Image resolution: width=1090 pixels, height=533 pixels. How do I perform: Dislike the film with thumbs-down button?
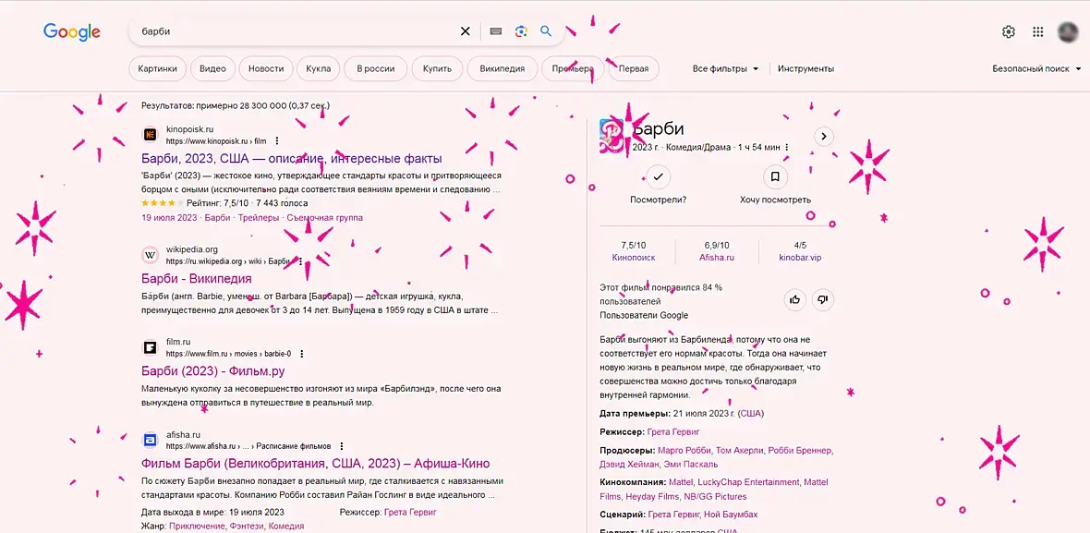pos(823,299)
